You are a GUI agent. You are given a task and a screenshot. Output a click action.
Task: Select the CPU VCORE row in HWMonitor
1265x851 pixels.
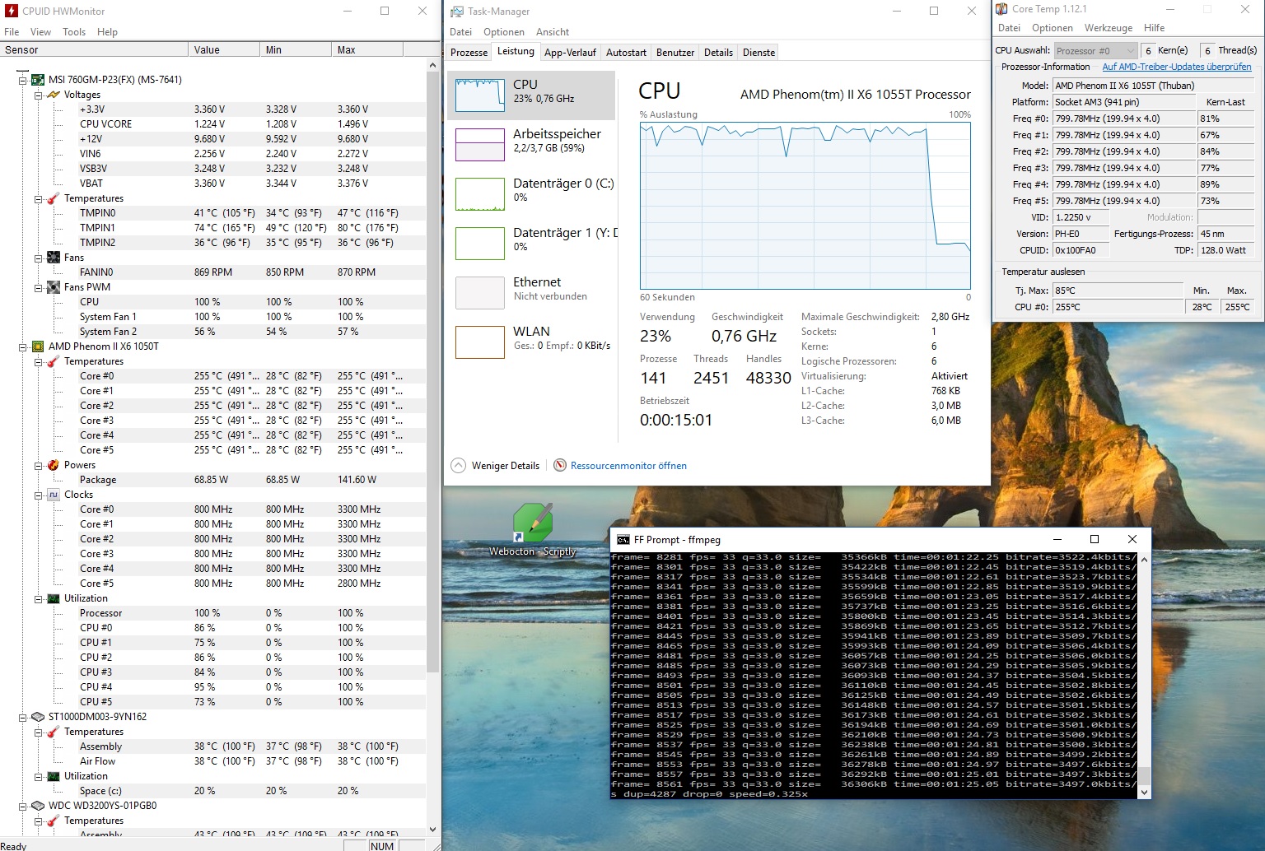click(214, 124)
